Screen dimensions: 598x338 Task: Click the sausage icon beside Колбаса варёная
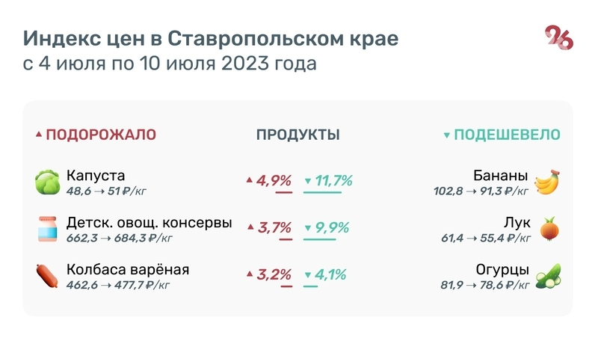click(47, 276)
